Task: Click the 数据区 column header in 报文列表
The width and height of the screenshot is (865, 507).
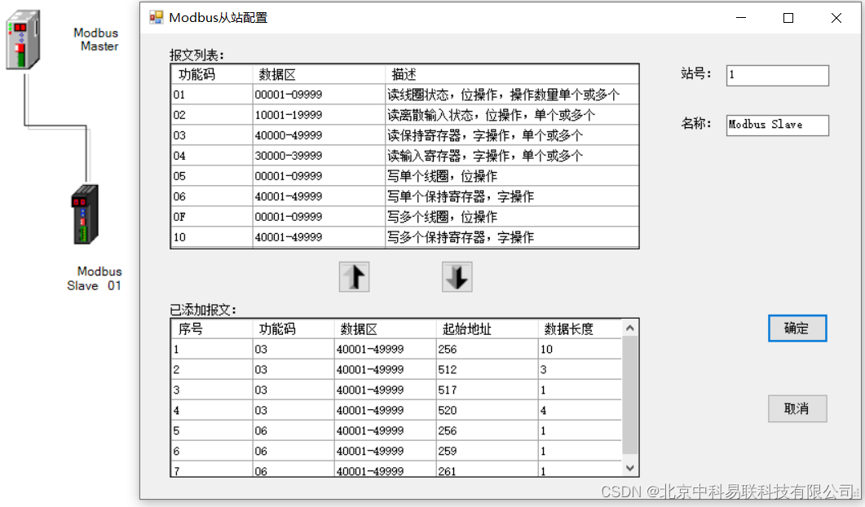Action: tap(319, 74)
